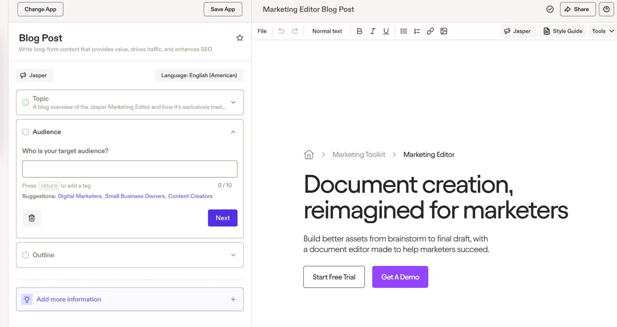The image size is (617, 327).
Task: Undo the last edit
Action: click(x=281, y=31)
